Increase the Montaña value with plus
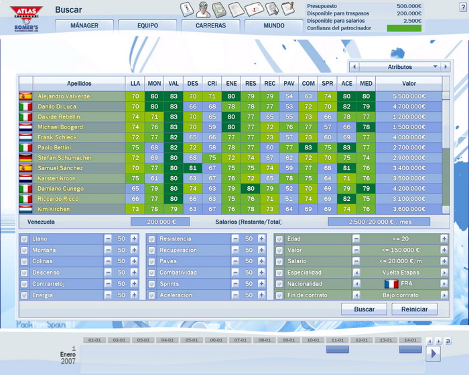This screenshot has height=375, width=469. click(x=134, y=250)
